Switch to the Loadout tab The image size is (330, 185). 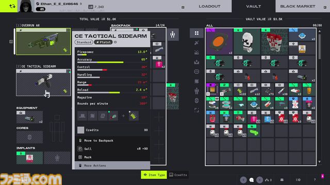(x=209, y=6)
